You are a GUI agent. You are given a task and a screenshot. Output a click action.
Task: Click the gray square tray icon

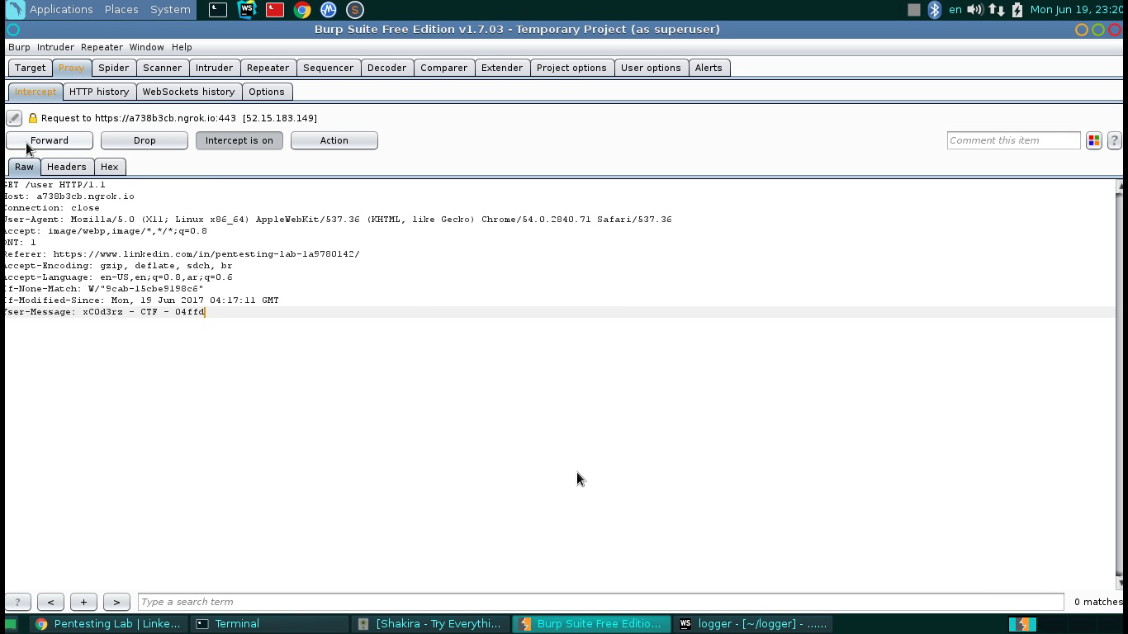913,10
